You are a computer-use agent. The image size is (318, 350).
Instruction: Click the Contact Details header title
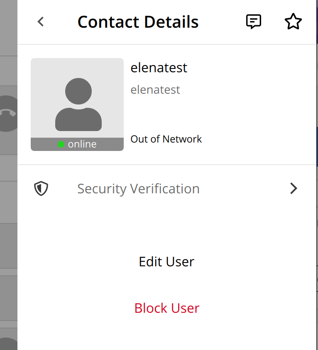point(138,22)
